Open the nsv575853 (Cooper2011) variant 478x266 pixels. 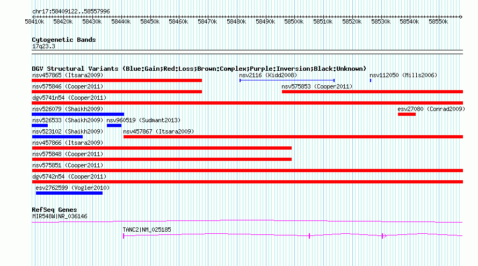[317, 86]
